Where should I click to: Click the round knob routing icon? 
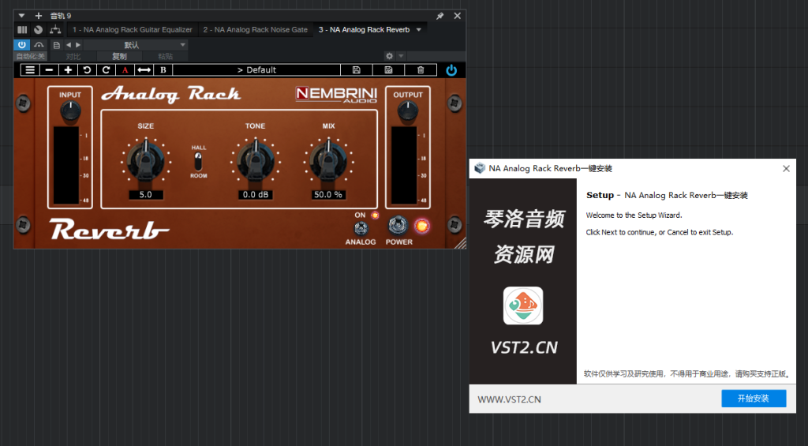pos(38,30)
